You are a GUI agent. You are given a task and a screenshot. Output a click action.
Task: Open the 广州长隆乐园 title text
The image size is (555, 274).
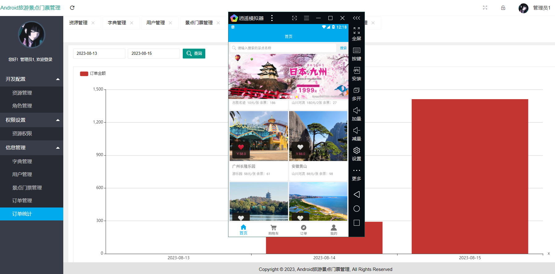244,166
